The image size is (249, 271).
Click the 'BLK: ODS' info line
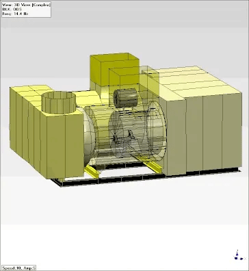(12, 9)
